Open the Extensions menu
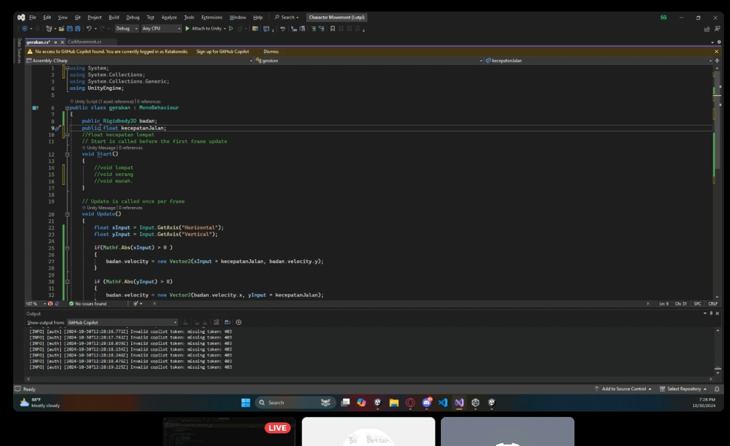 tap(212, 18)
